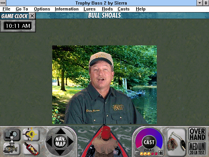The width and height of the screenshot is (209, 157).
Task: Click the OVER HAND cast type button
Action: 197,134
